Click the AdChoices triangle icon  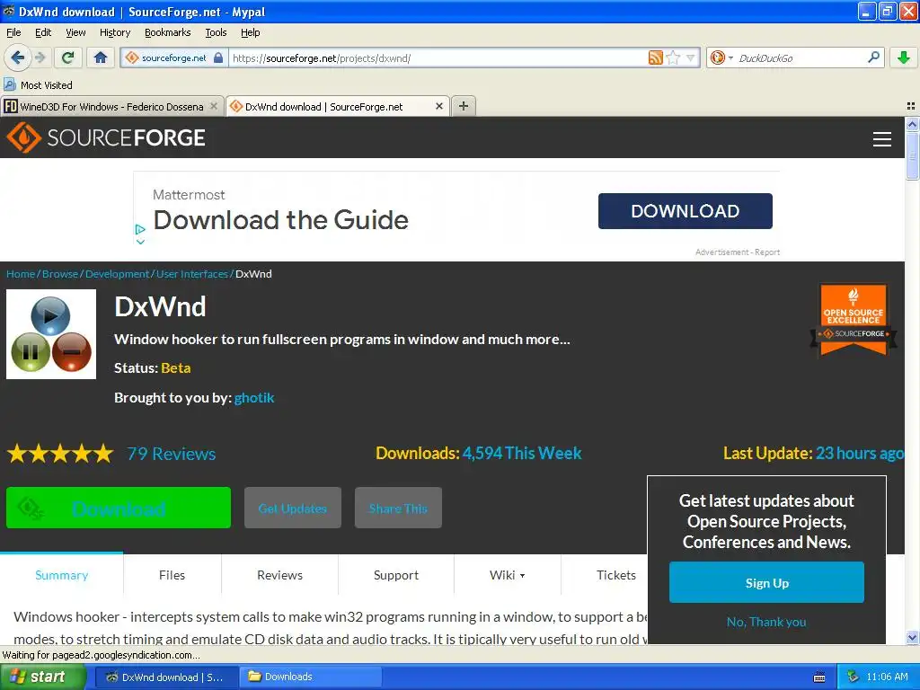coord(139,229)
